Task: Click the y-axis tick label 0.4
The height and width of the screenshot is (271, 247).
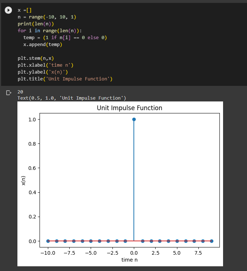Action: coord(32,192)
